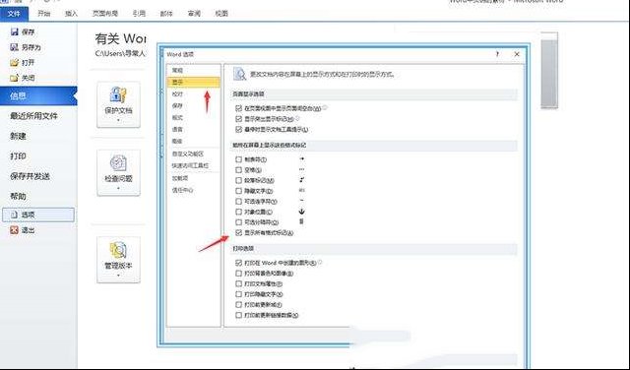
Task: Enable the 制表符 (tab characters) checkbox
Action: (238, 159)
